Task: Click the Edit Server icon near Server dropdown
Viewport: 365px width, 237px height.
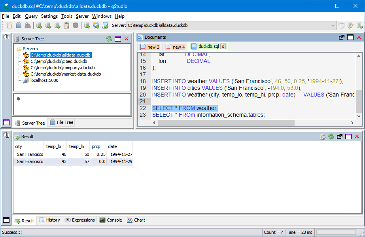Action: coord(350,25)
